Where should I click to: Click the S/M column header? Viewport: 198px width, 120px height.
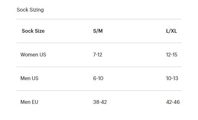[x=98, y=31]
